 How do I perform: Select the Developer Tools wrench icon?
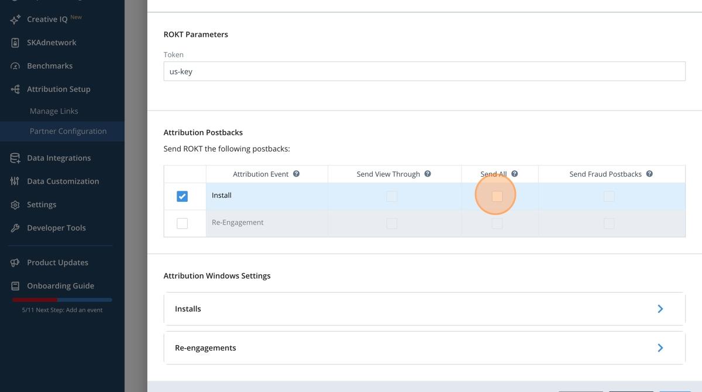tap(16, 228)
